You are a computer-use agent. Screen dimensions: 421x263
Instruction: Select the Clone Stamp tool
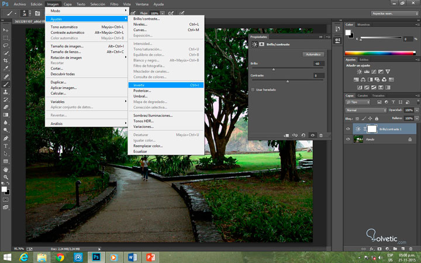click(6, 92)
